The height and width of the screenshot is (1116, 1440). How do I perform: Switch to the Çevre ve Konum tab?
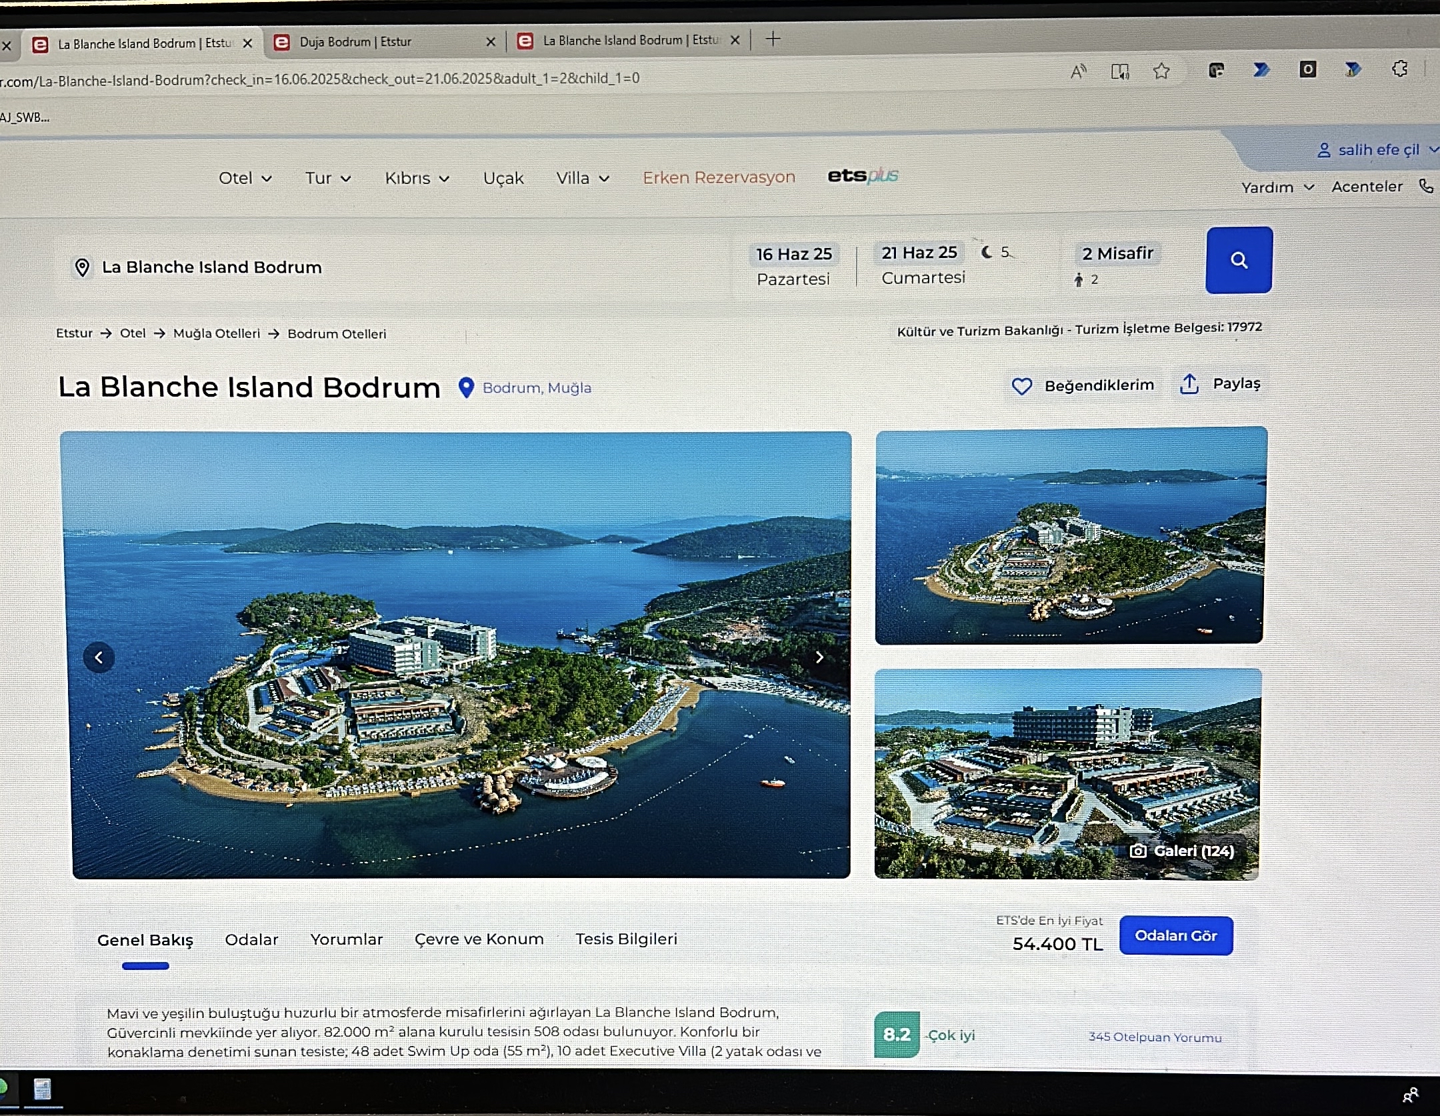point(479,939)
